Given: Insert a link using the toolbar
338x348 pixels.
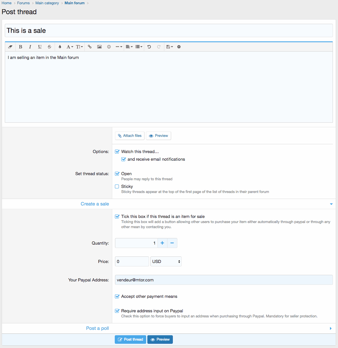Looking at the screenshot, I should [x=90, y=47].
